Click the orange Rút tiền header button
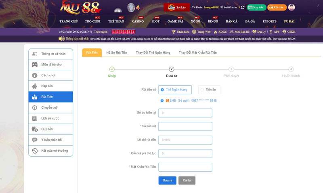 coord(277,7)
